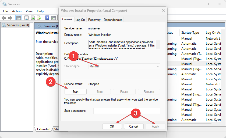The height and width of the screenshot is (138, 226).
Task: Click the Resume service button
Action: [x=149, y=92]
